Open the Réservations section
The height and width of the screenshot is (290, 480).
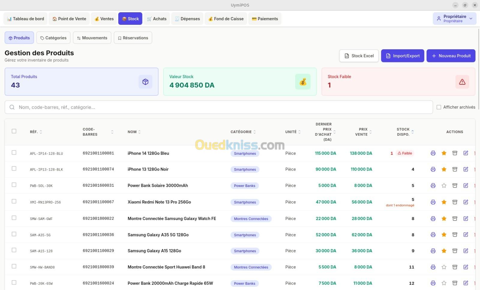[x=133, y=38]
